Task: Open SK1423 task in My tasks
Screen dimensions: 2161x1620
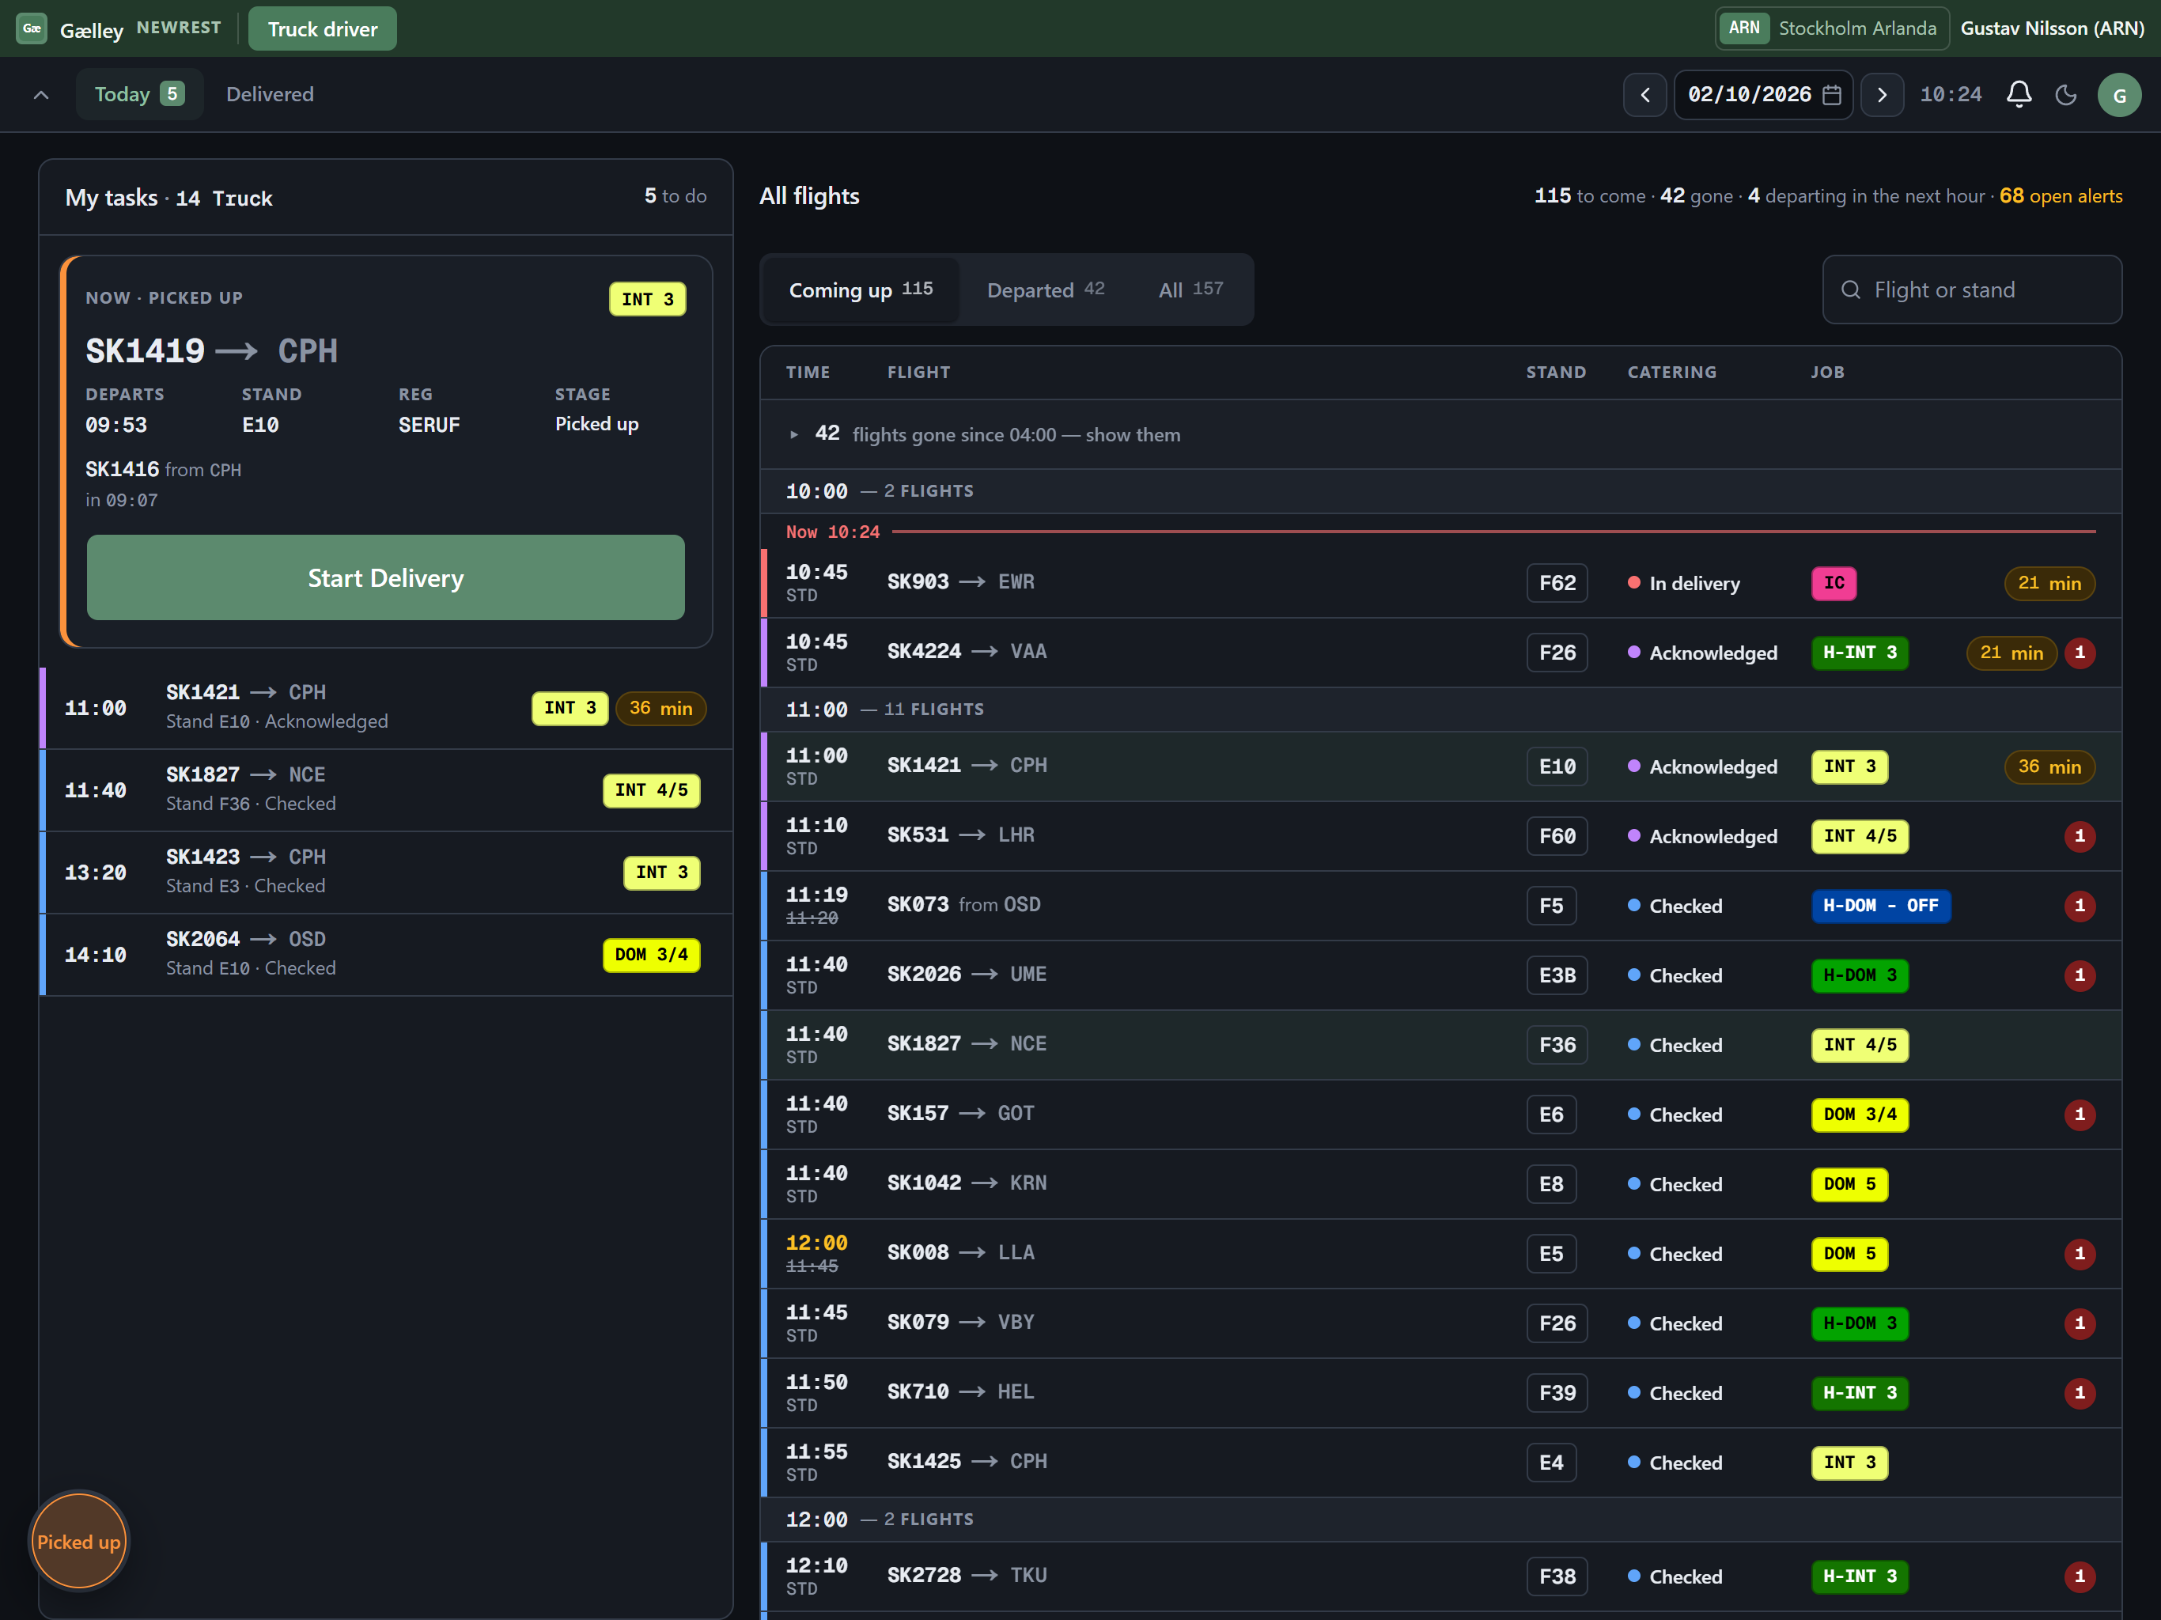Action: click(x=386, y=872)
